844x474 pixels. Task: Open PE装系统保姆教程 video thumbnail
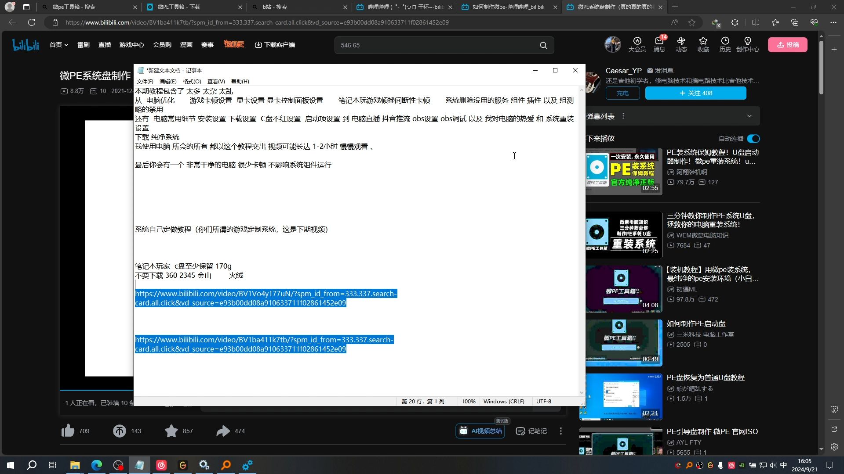click(624, 171)
